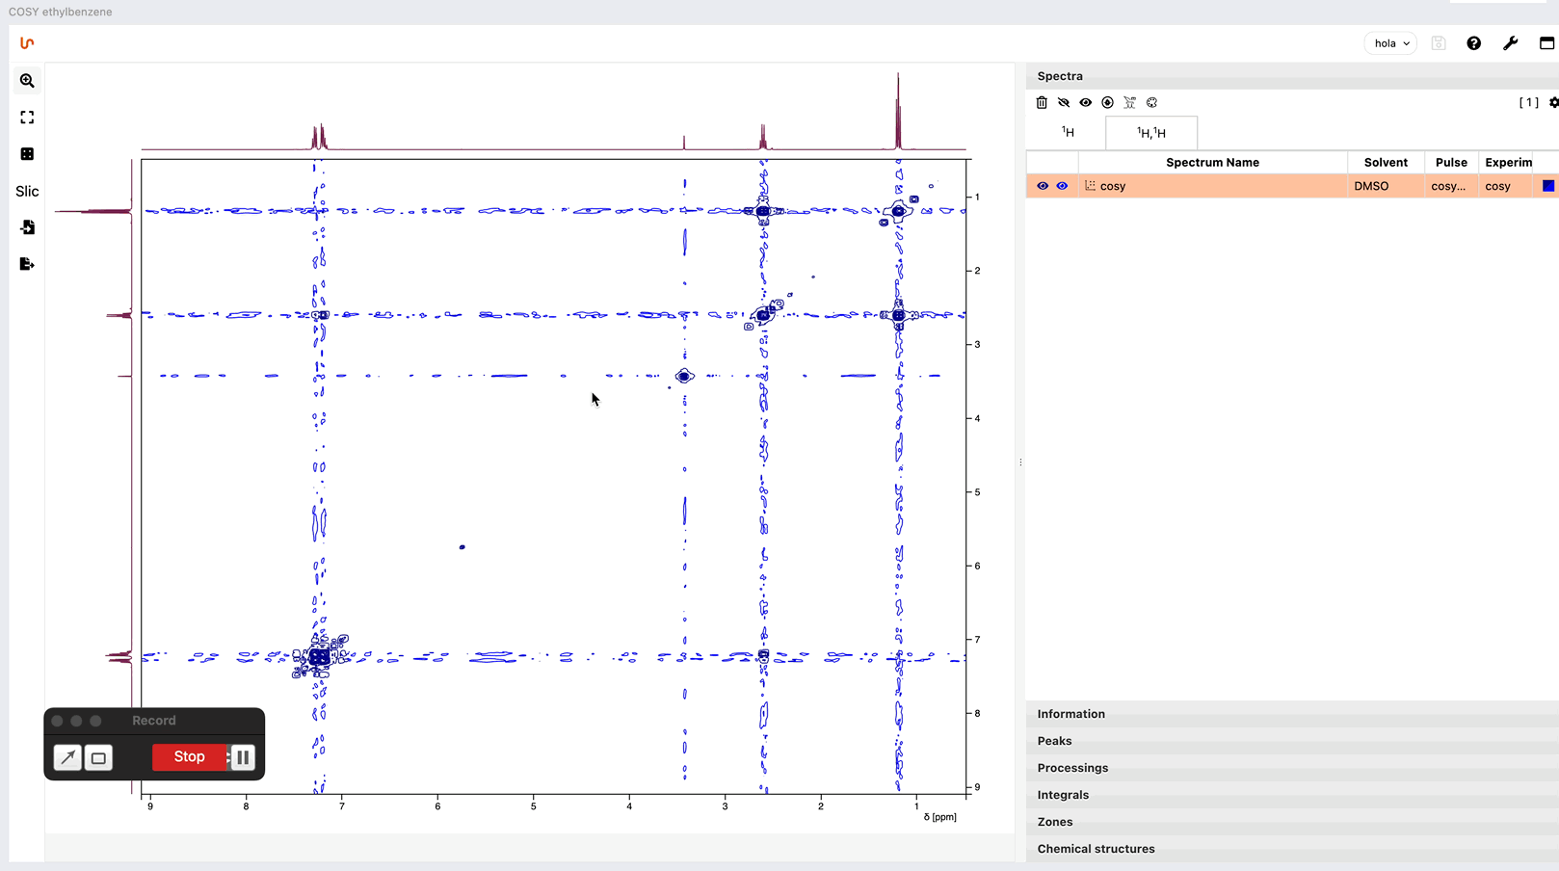Viewport: 1559px width, 871px height.
Task: Collapse the Spectra panel header
Action: point(1292,76)
